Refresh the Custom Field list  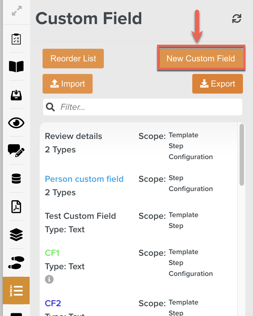[237, 19]
